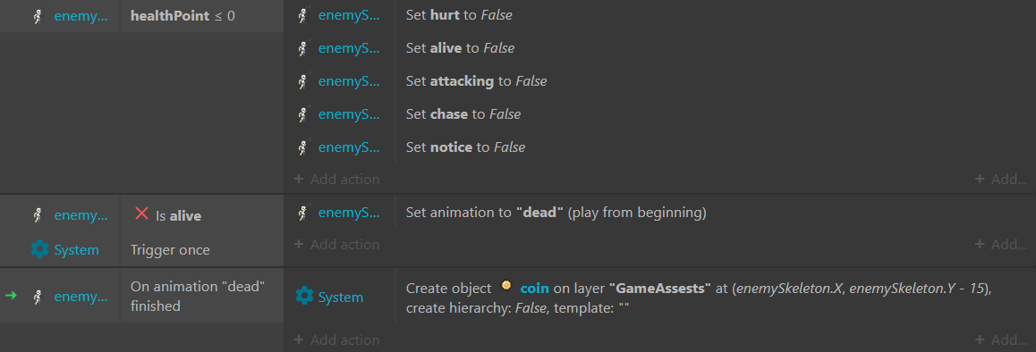Click the coin object icon

click(x=506, y=286)
